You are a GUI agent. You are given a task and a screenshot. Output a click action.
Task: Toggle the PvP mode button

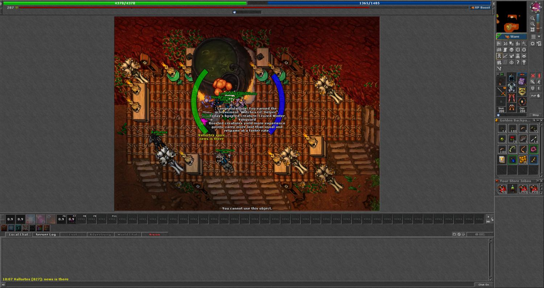pos(536,96)
